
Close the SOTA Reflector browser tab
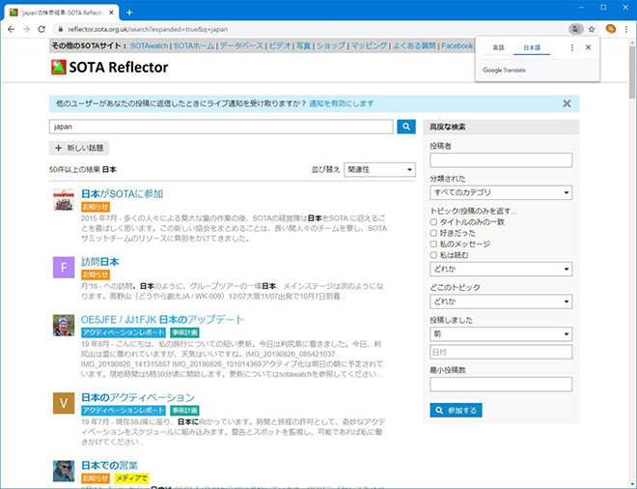pos(111,13)
